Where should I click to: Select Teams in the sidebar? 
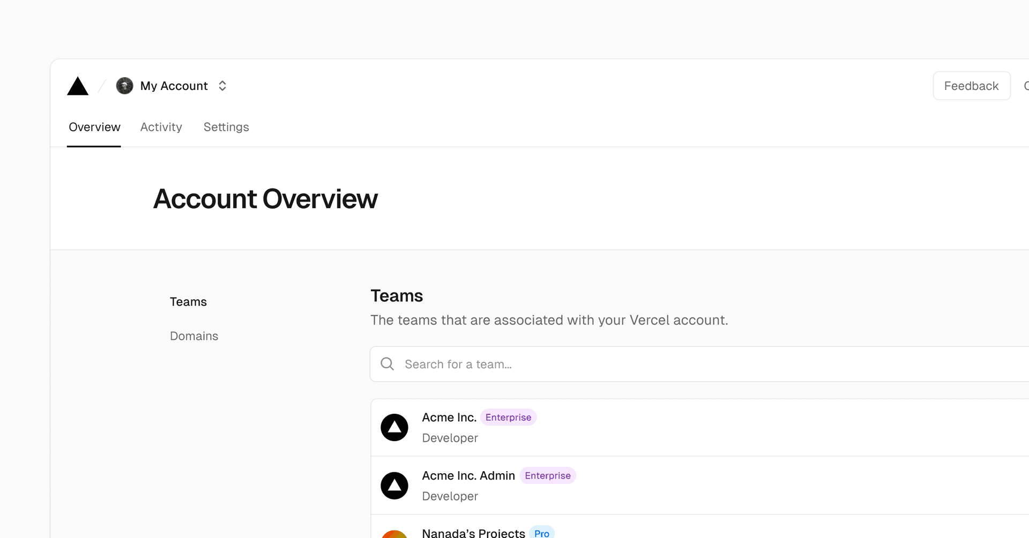pos(188,302)
